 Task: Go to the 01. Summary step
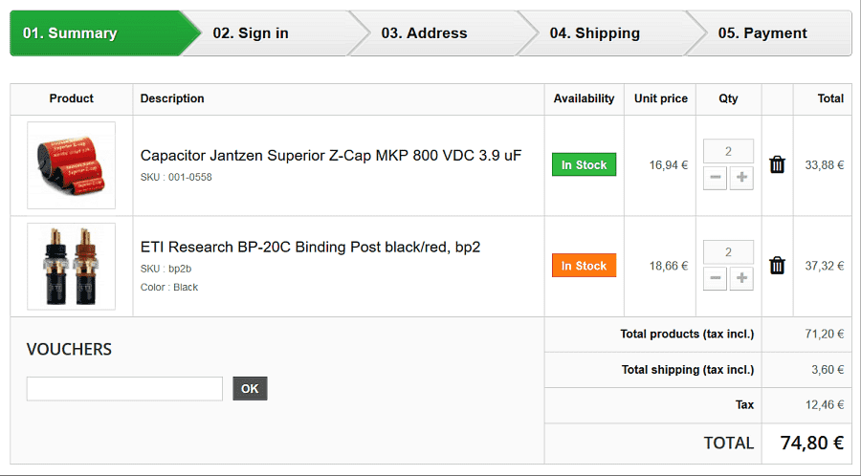click(96, 33)
